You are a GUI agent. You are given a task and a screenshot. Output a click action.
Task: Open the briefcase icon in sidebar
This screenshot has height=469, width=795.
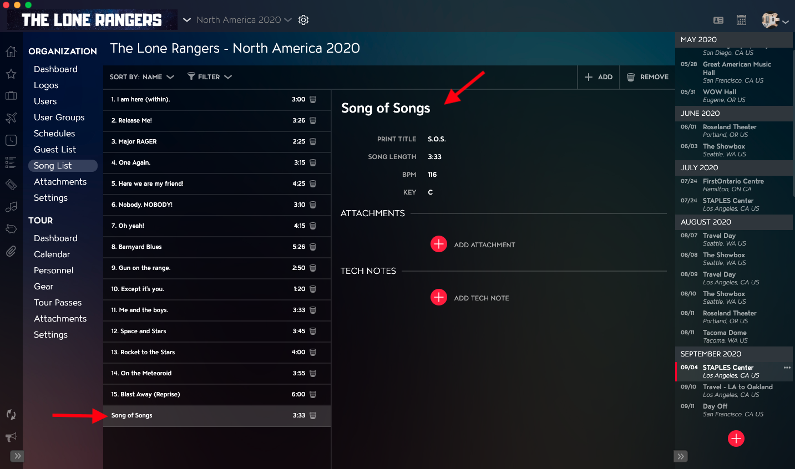tap(11, 95)
